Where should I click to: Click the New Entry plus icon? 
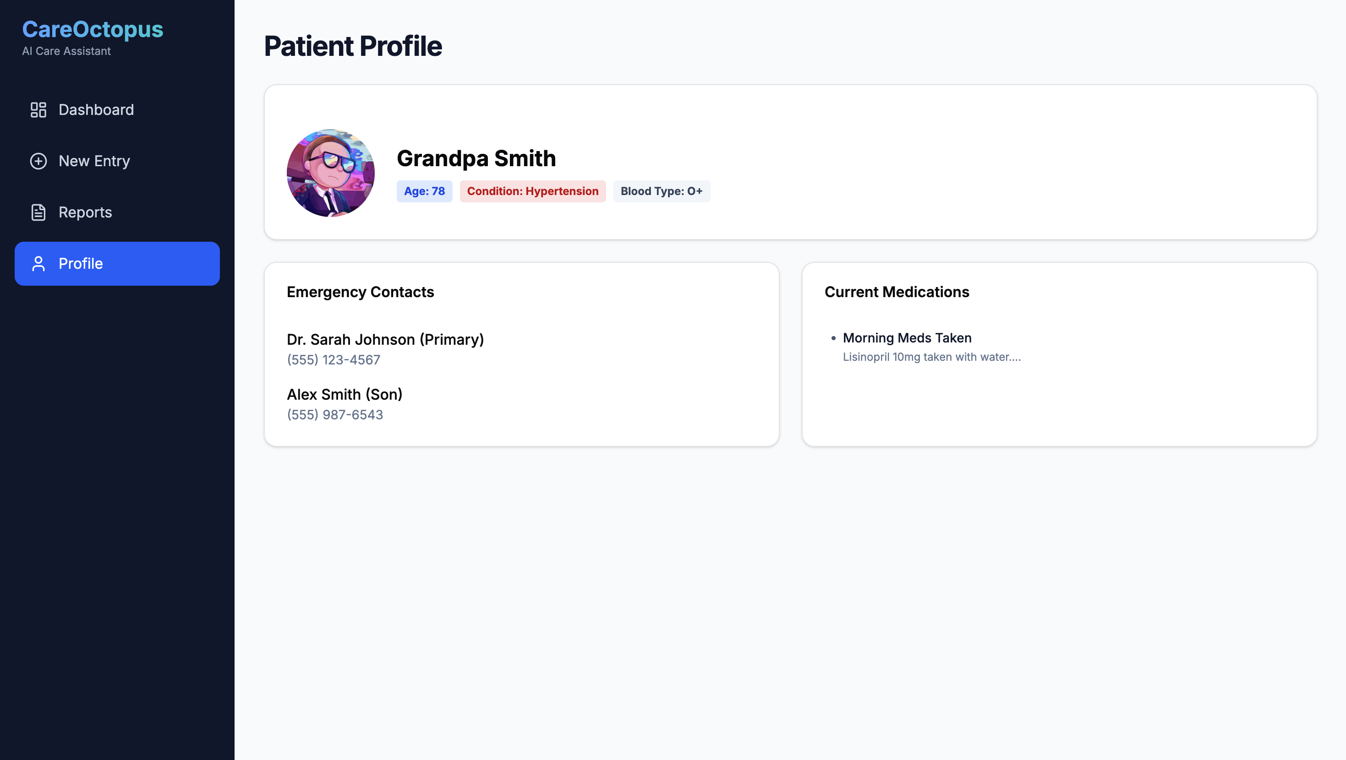coord(38,161)
